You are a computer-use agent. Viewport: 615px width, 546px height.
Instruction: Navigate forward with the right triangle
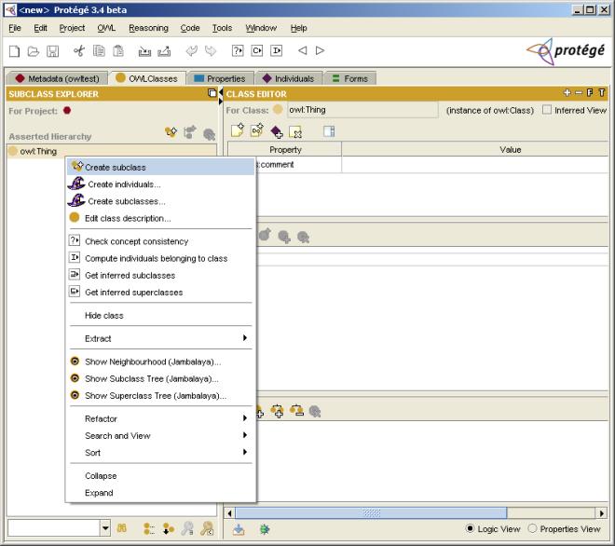pos(320,50)
